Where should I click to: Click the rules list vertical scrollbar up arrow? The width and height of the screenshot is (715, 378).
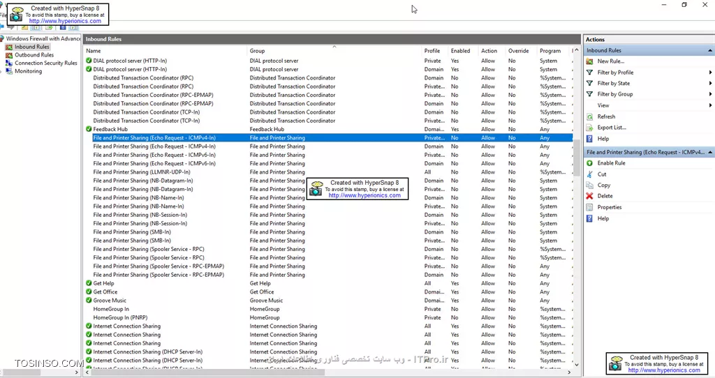coord(576,50)
